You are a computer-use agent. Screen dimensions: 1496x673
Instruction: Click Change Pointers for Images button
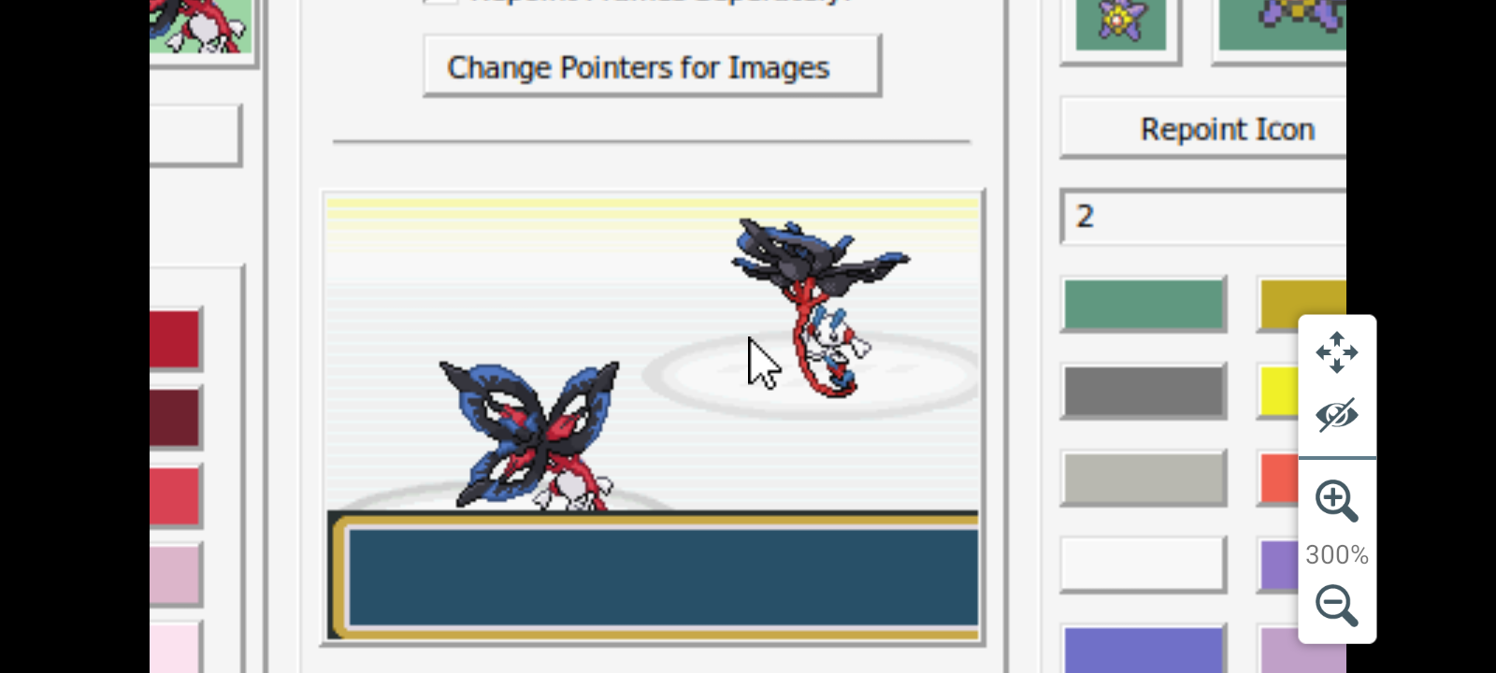point(652,66)
